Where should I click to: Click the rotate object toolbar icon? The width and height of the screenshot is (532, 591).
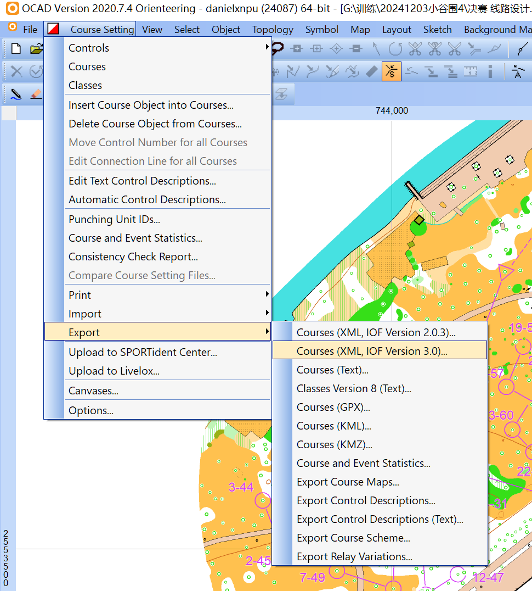[395, 49]
